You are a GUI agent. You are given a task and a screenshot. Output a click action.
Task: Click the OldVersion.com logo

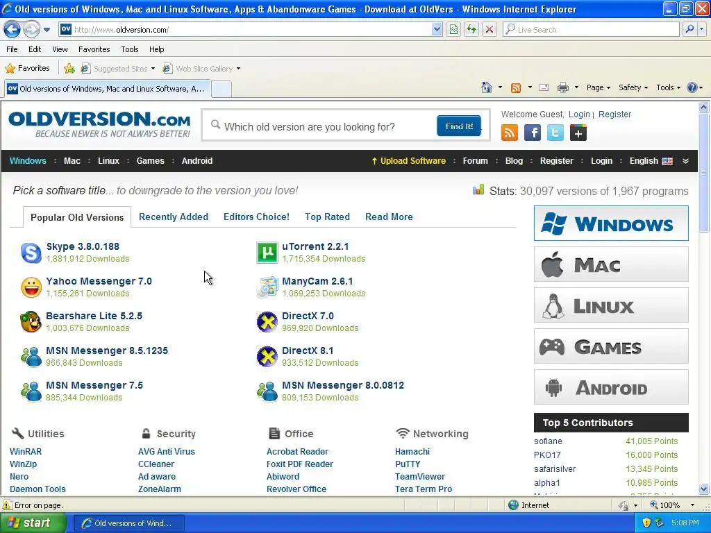pos(99,124)
